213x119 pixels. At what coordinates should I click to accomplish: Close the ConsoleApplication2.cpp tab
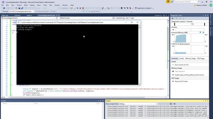click(x=59, y=15)
